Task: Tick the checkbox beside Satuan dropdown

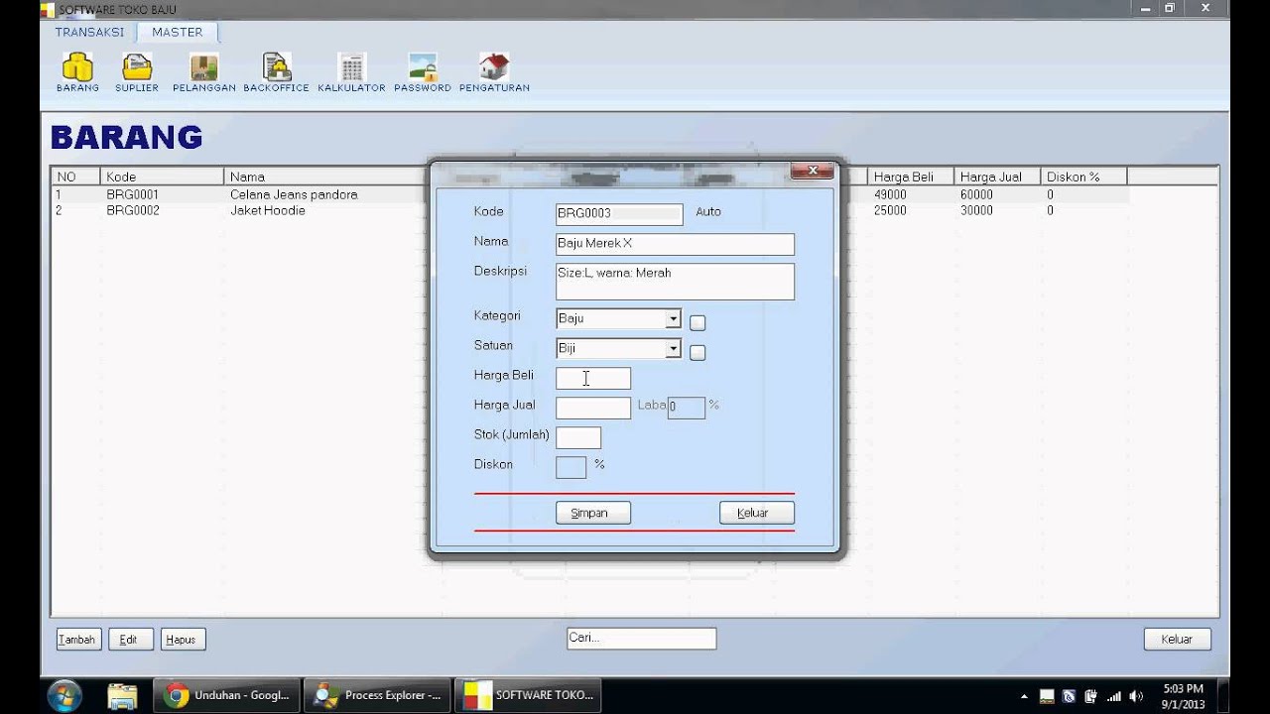Action: pyautogui.click(x=698, y=352)
